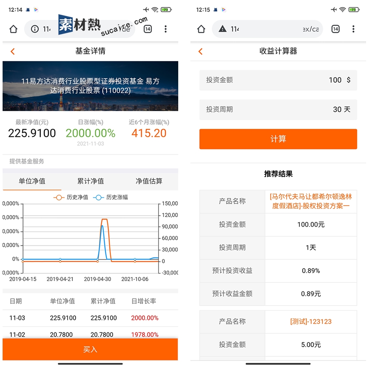The height and width of the screenshot is (369, 369).
Task: Tap the 日增长率 column header
Action: click(144, 301)
